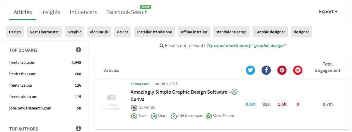
Task: Go to Facebook Search tab
Action: 127,12
